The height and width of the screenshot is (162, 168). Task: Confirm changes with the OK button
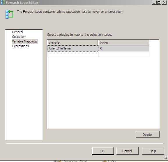click(103, 151)
